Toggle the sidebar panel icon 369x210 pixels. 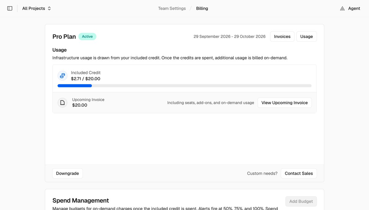coord(10,9)
